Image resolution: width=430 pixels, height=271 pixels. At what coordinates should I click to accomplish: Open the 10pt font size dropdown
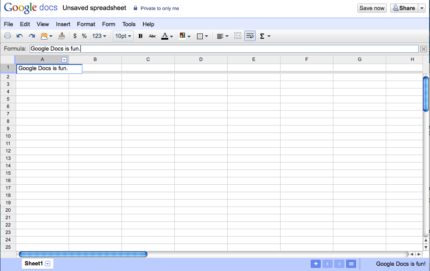pos(123,36)
